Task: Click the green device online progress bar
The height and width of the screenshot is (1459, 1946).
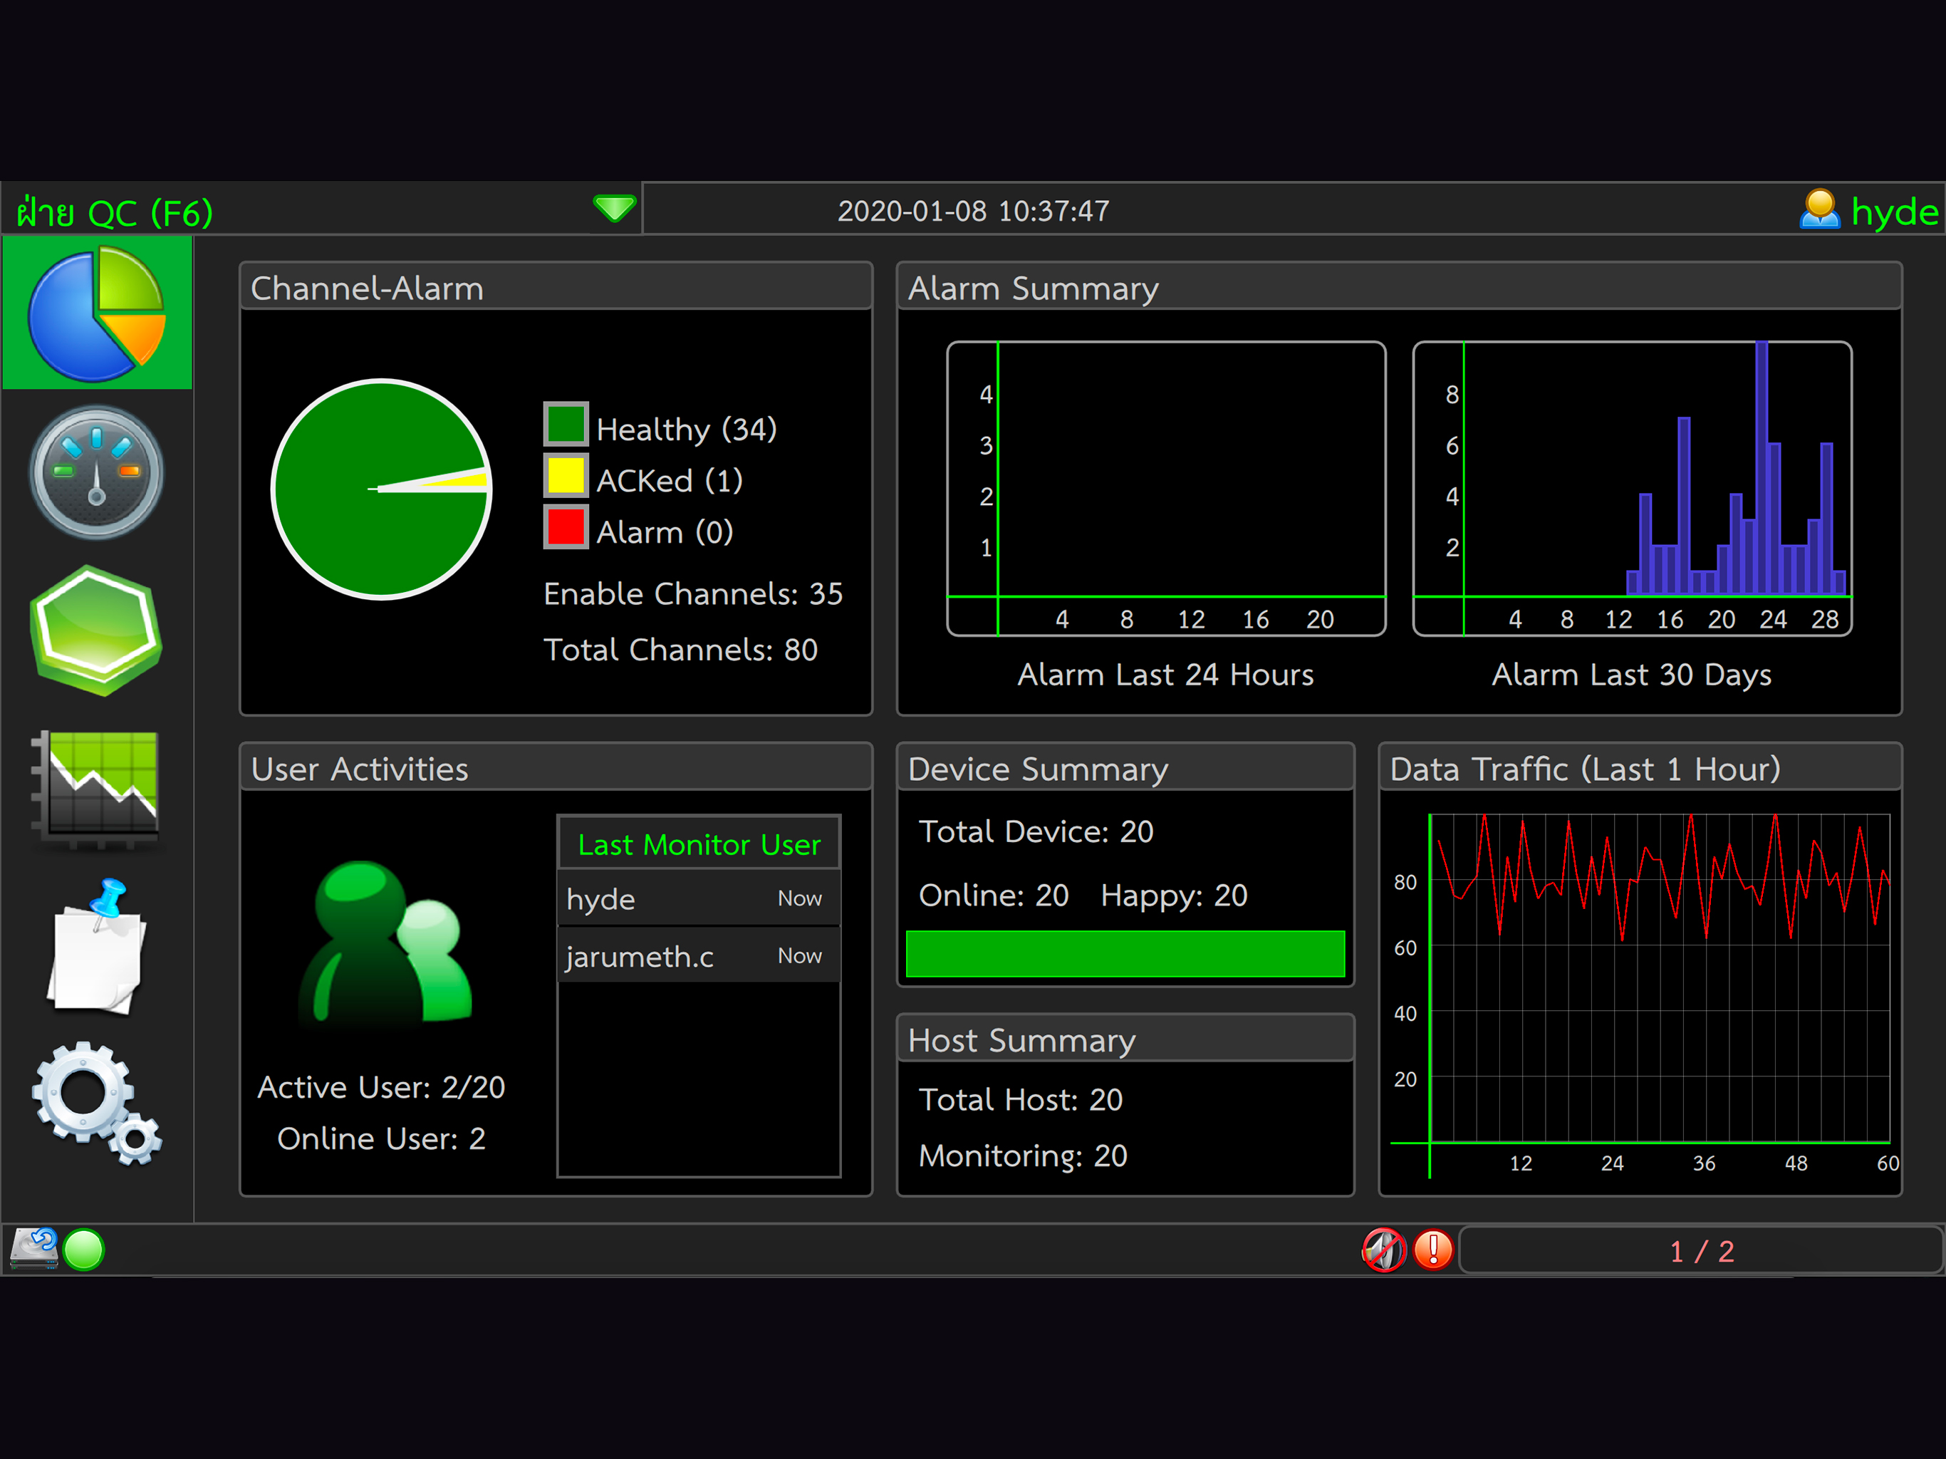Action: pyautogui.click(x=1125, y=954)
